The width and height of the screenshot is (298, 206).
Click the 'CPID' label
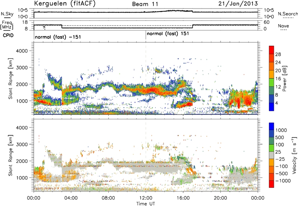tap(8, 35)
